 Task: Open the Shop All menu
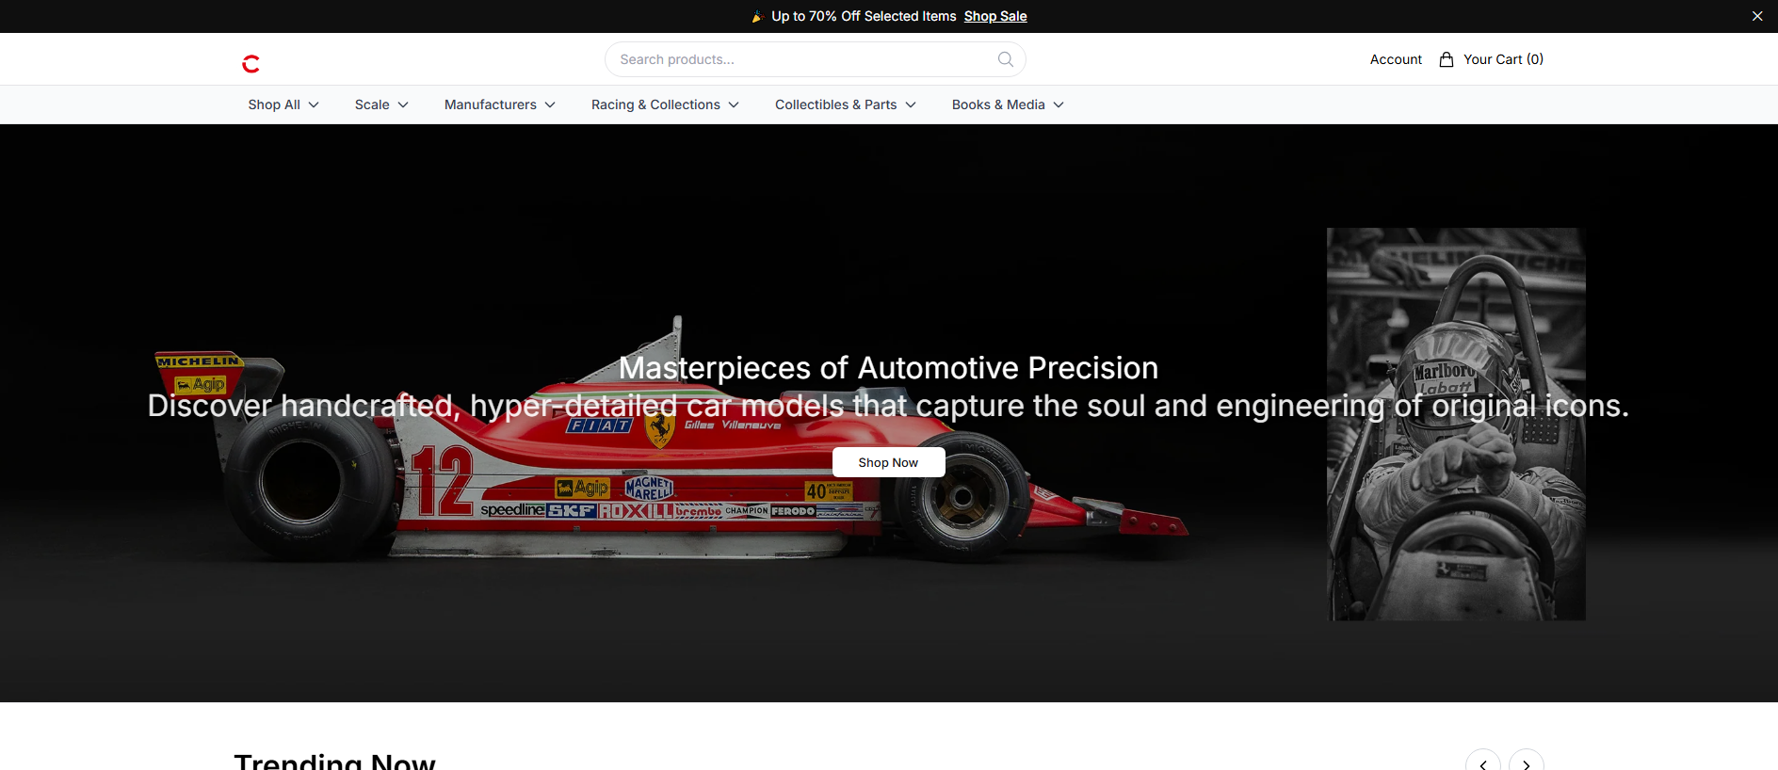click(x=283, y=104)
